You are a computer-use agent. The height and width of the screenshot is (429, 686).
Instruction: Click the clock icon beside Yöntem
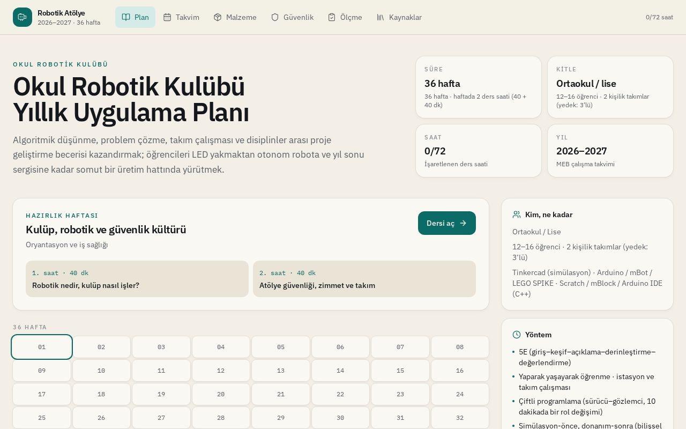pos(517,335)
